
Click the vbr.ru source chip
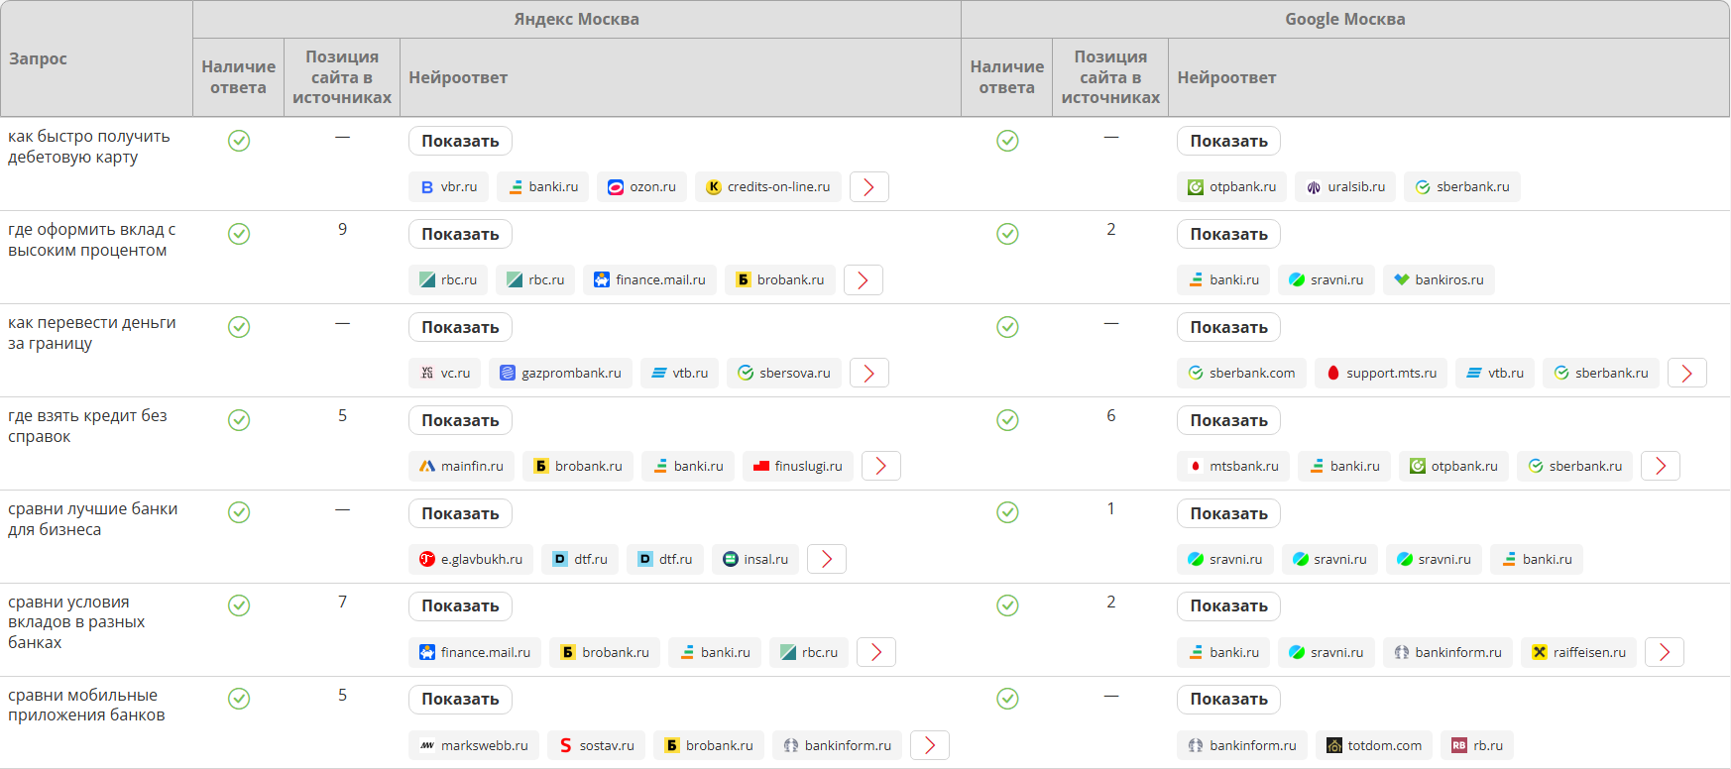coord(448,187)
